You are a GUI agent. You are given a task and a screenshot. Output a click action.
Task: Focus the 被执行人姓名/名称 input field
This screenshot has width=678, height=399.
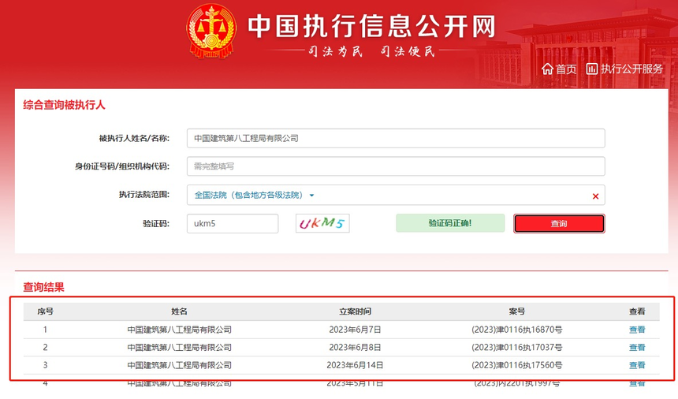point(396,138)
